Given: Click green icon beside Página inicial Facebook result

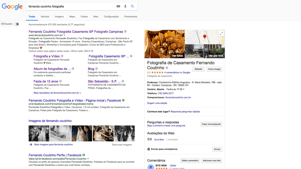Looking at the screenshot, I should point(123,100).
